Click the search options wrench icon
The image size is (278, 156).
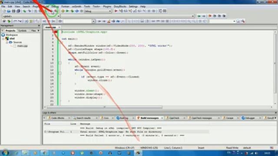(243, 21)
